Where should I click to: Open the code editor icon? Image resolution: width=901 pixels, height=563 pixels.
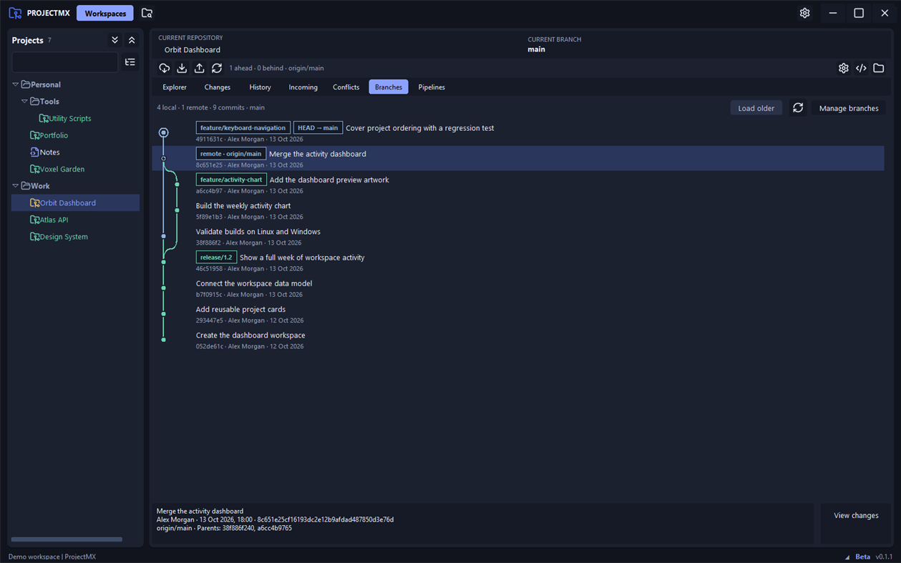click(x=861, y=68)
